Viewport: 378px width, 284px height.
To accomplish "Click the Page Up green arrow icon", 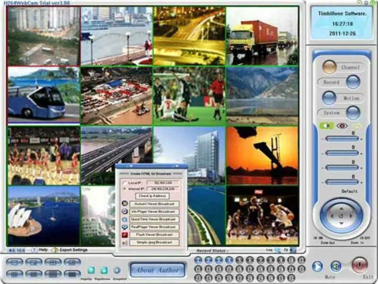I will 91,270.
